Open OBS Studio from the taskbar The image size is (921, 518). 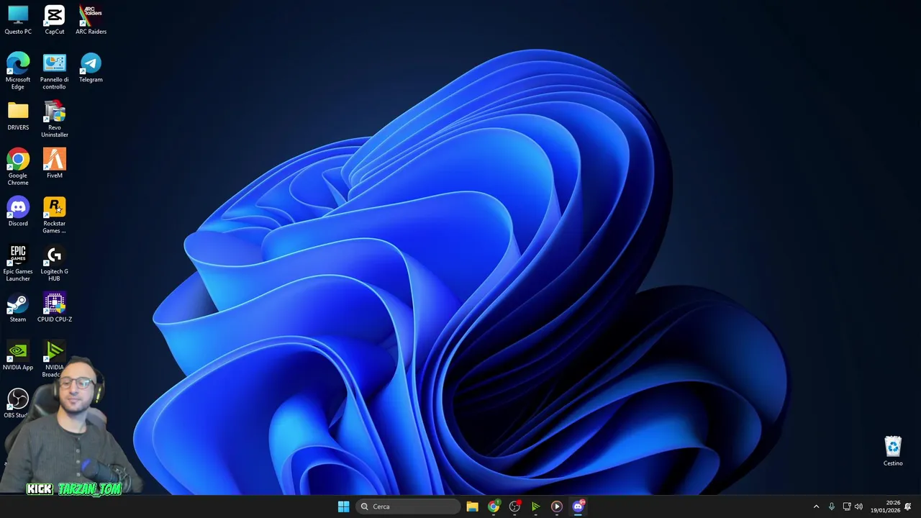coord(514,506)
